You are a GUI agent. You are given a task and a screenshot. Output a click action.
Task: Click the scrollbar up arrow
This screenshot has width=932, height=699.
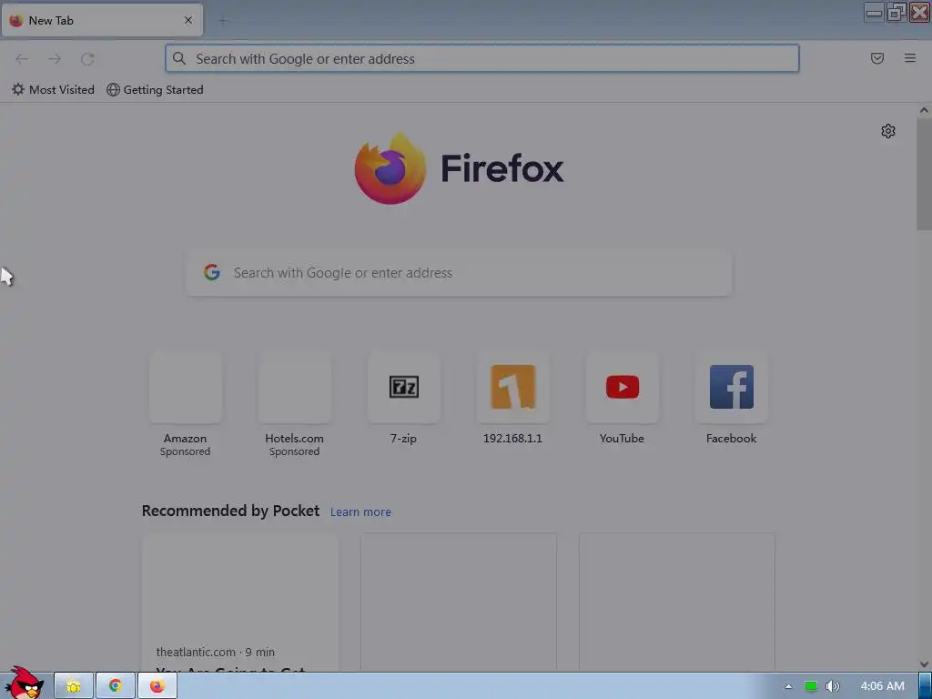[924, 110]
